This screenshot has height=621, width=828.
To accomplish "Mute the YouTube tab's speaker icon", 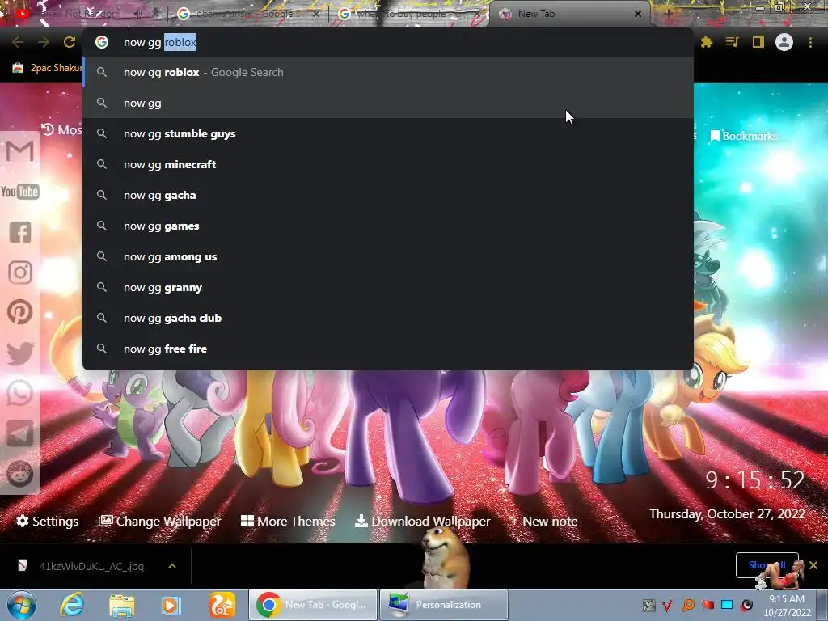I will click(138, 14).
